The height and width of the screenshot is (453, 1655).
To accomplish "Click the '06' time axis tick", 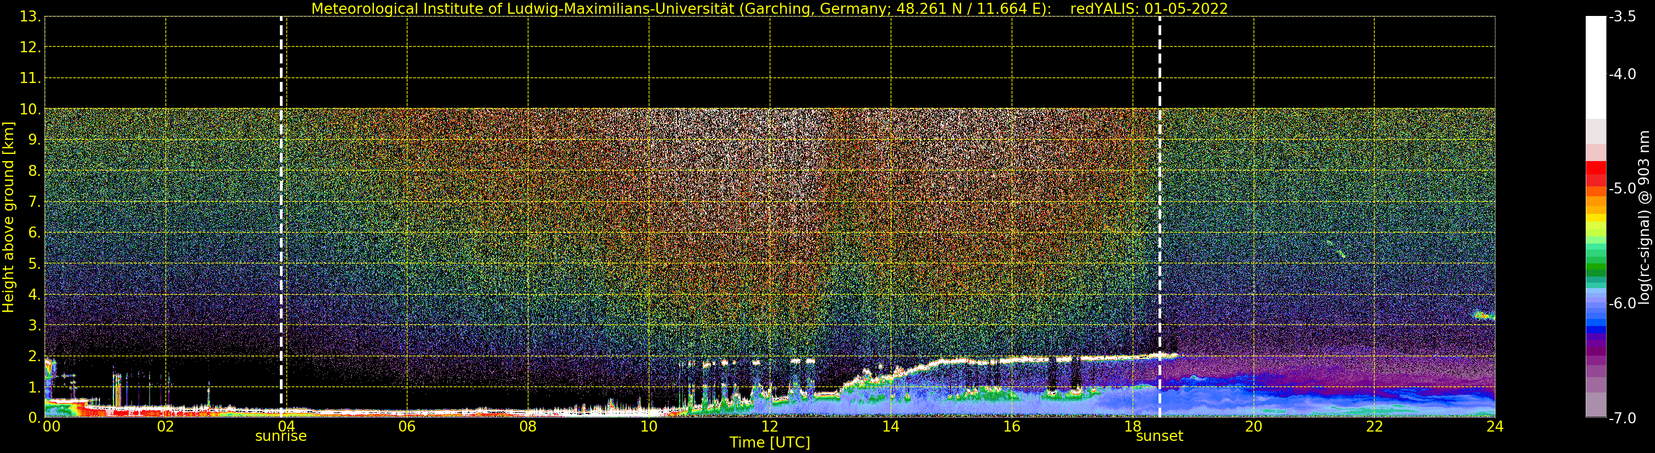I will 407,427.
